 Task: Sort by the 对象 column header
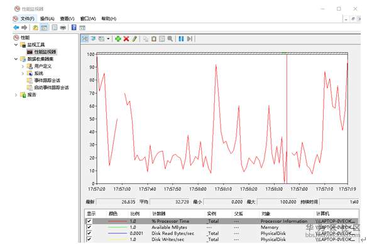pos(266,213)
